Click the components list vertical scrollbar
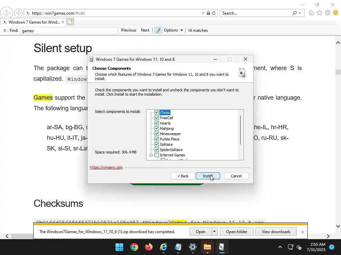This screenshot has width=341, height=255. 240,130
